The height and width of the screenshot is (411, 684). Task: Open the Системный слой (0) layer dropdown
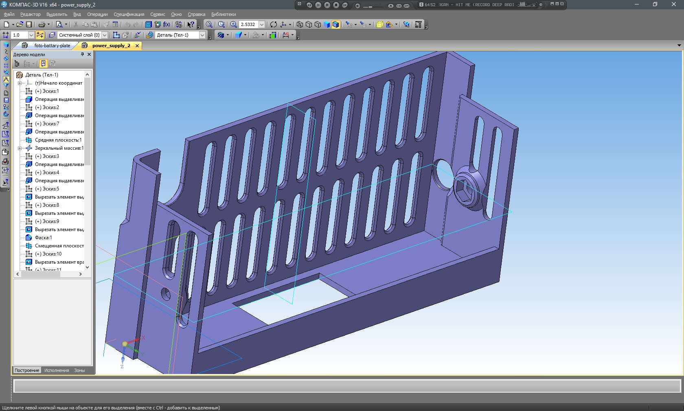105,35
